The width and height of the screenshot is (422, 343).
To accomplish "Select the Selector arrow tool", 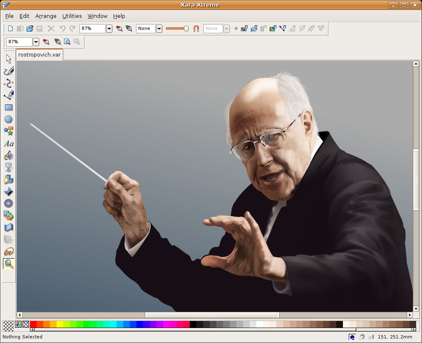I will pyautogui.click(x=9, y=59).
